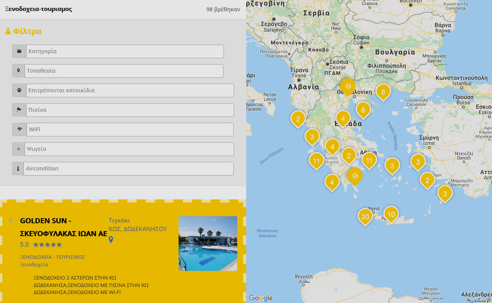Open the GOLDEN SUN pool photo thumbnail

coord(208,244)
